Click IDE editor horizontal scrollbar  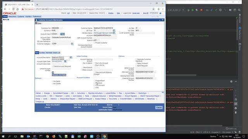pos(181,75)
